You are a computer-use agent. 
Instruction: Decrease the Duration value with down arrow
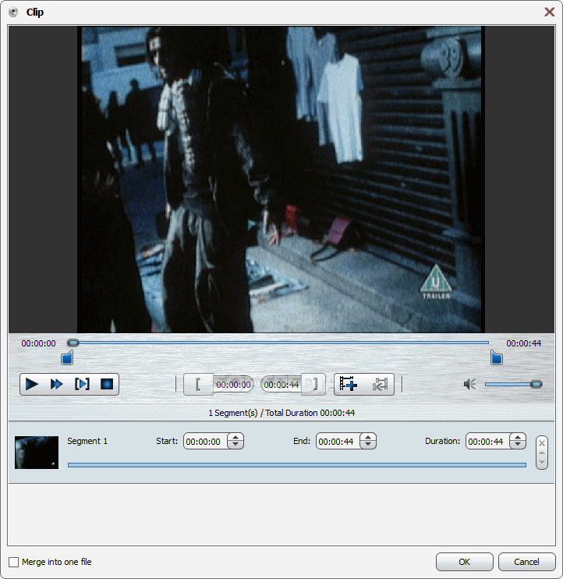(x=518, y=445)
